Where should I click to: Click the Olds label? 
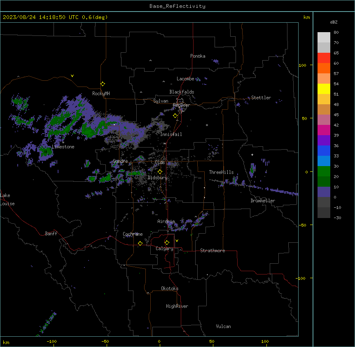click(x=160, y=162)
